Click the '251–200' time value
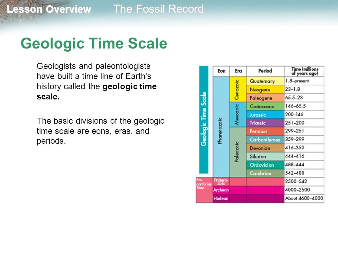Screen dimensions: 338x253 click(295, 123)
